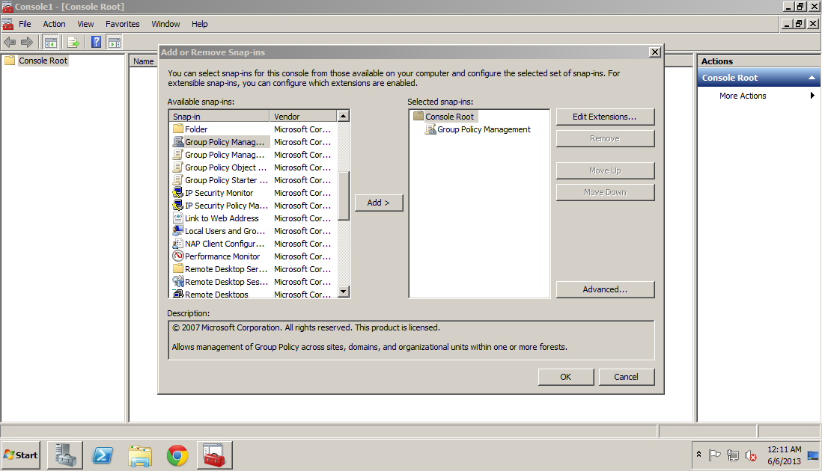This screenshot has height=471, width=822.
Task: Select the Link to Web Address icon
Action: coord(178,218)
